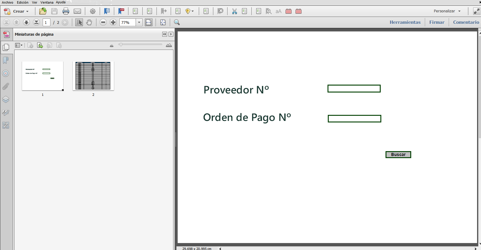This screenshot has height=250, width=481.
Task: Click the first red brick plugin icon
Action: 289,11
